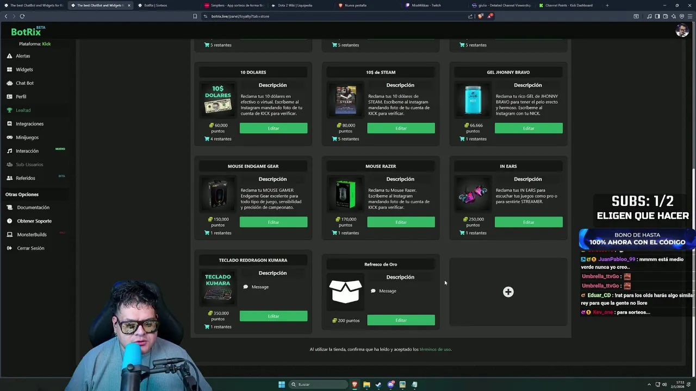
Task: Click the Documentación book icon
Action: 9,207
